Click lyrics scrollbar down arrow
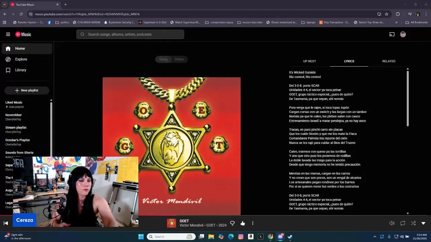The width and height of the screenshot is (431, 242). click(x=408, y=213)
